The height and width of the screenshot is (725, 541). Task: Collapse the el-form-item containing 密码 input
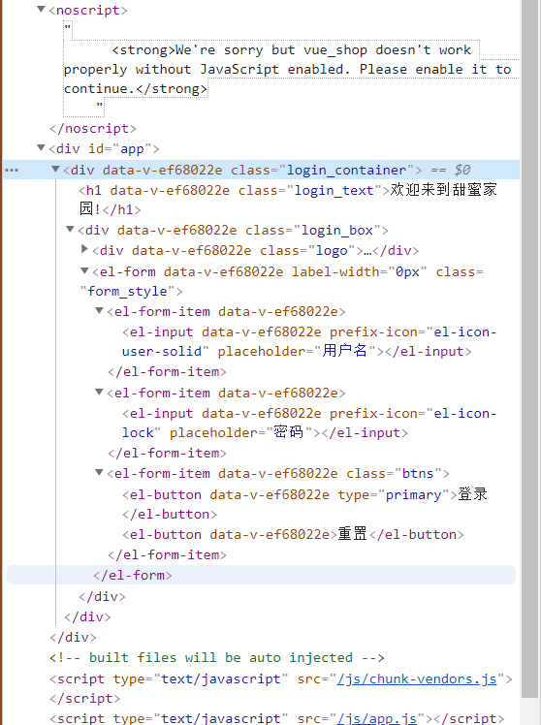click(x=99, y=393)
